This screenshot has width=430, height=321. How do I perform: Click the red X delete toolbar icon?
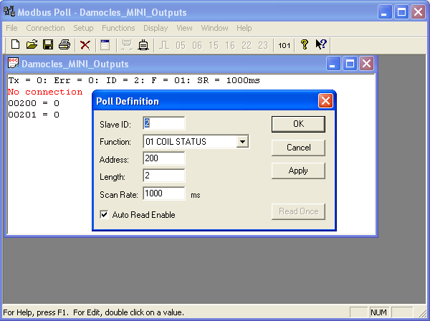point(85,44)
